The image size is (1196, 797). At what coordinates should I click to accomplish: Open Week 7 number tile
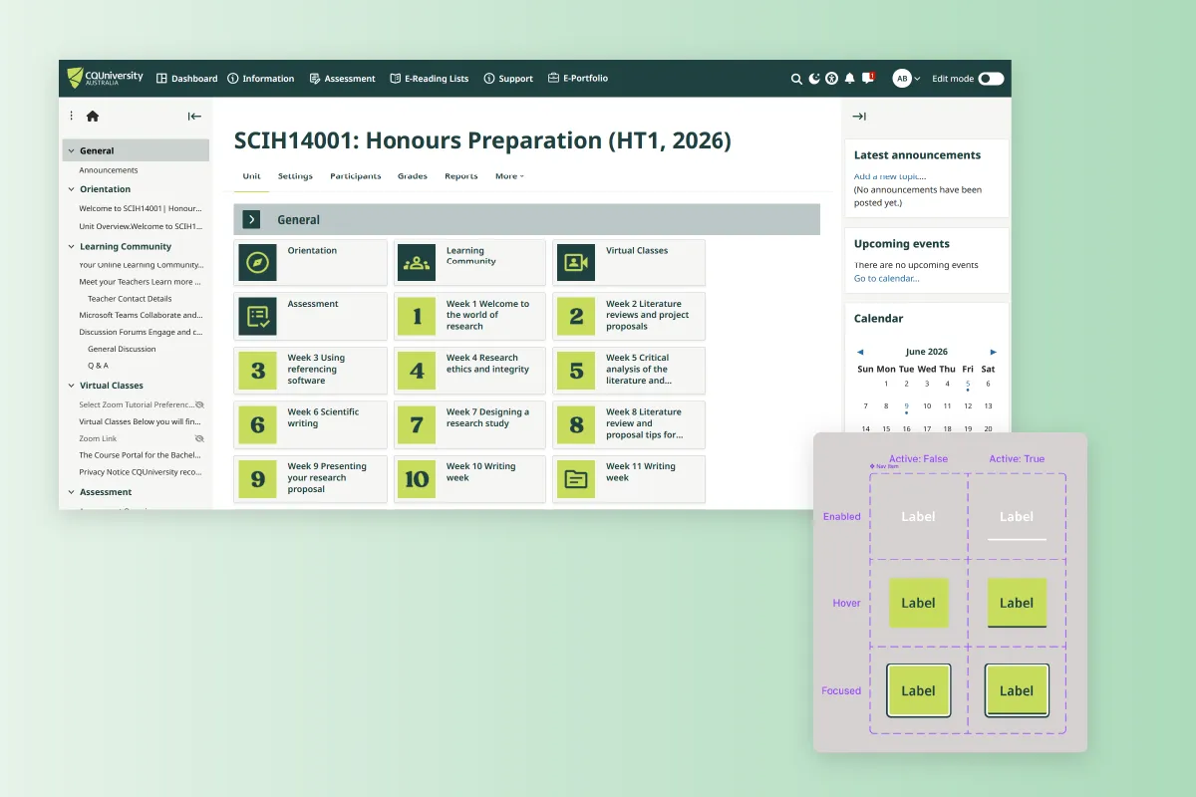pos(417,424)
